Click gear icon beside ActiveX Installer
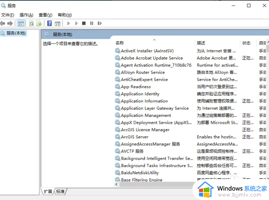This screenshot has height=200, width=269. pos(118,50)
